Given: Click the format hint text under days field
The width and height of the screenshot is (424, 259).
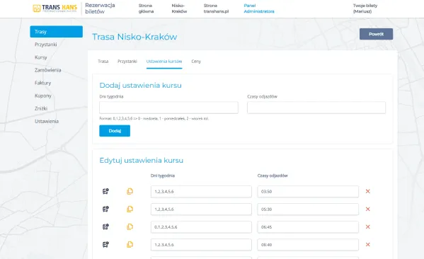Looking at the screenshot, I should pyautogui.click(x=154, y=118).
